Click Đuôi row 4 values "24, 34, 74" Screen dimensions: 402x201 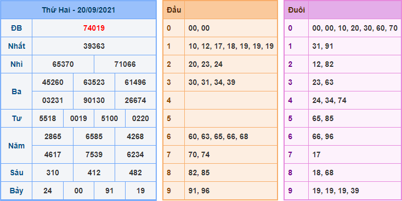click(x=329, y=100)
